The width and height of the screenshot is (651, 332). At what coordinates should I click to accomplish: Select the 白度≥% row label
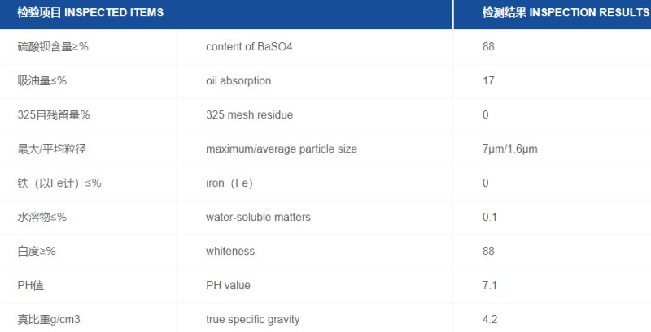37,252
